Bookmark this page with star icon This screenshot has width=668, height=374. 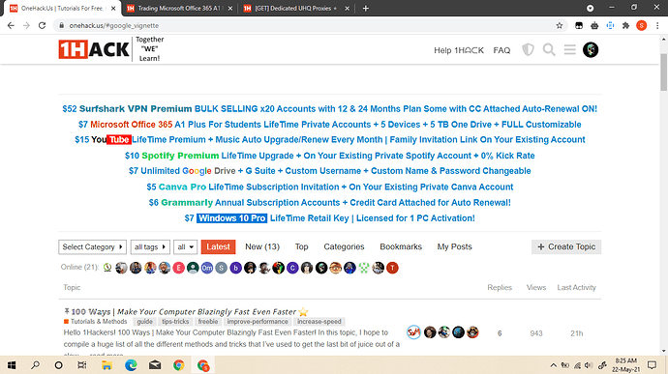(x=560, y=25)
